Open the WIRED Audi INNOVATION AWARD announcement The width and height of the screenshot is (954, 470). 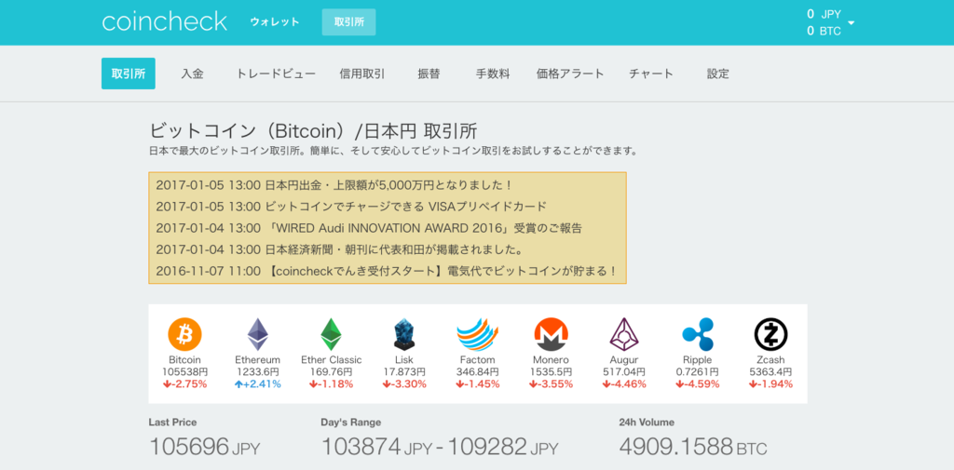click(369, 228)
